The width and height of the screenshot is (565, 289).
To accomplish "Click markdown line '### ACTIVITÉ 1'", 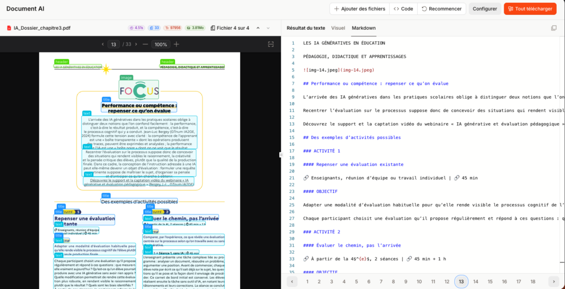I will (x=322, y=151).
